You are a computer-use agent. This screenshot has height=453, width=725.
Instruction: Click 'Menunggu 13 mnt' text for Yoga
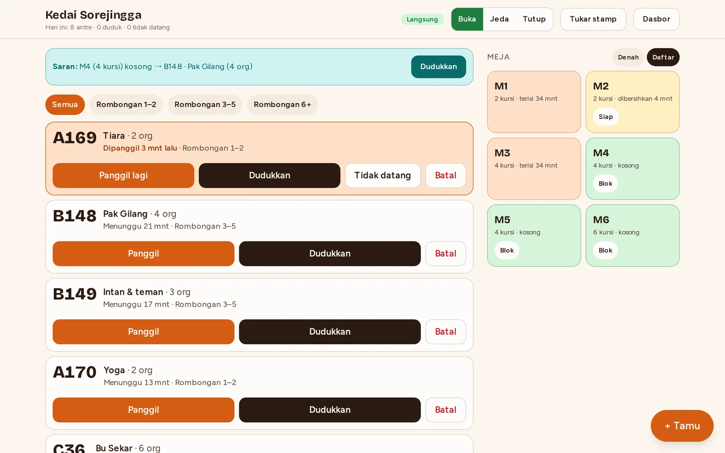(136, 383)
